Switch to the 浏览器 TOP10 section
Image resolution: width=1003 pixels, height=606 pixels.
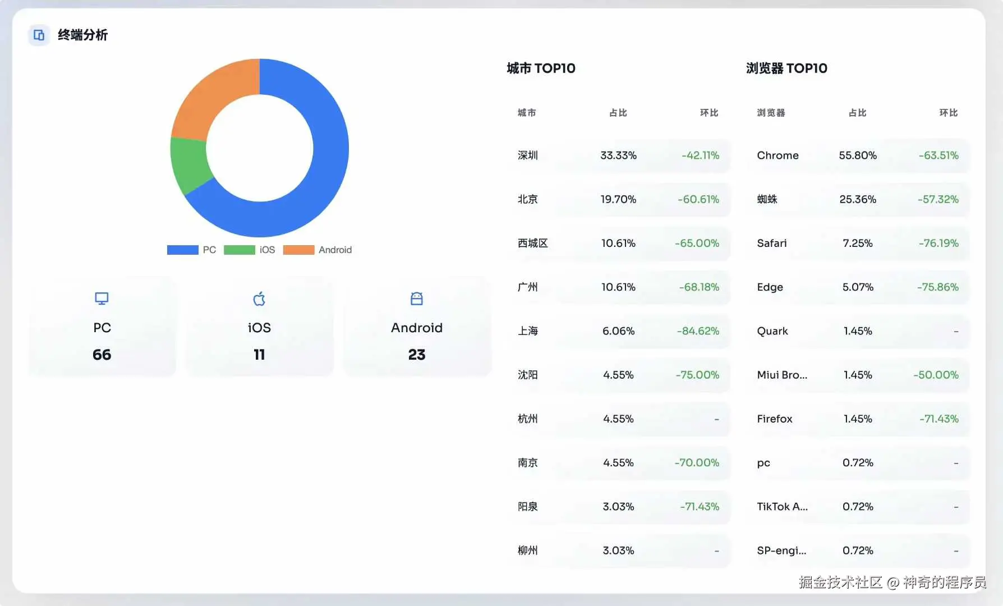click(x=786, y=68)
